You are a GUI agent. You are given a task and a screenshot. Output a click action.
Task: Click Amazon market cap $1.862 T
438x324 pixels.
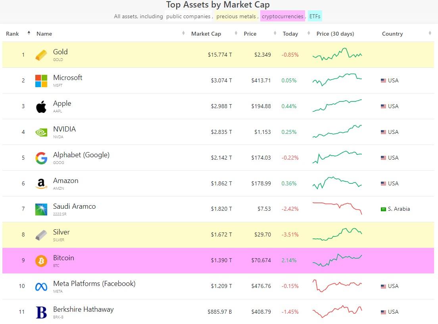(221, 183)
